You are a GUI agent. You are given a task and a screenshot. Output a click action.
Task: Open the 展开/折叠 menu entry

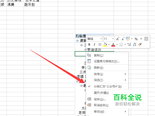pos(101,93)
